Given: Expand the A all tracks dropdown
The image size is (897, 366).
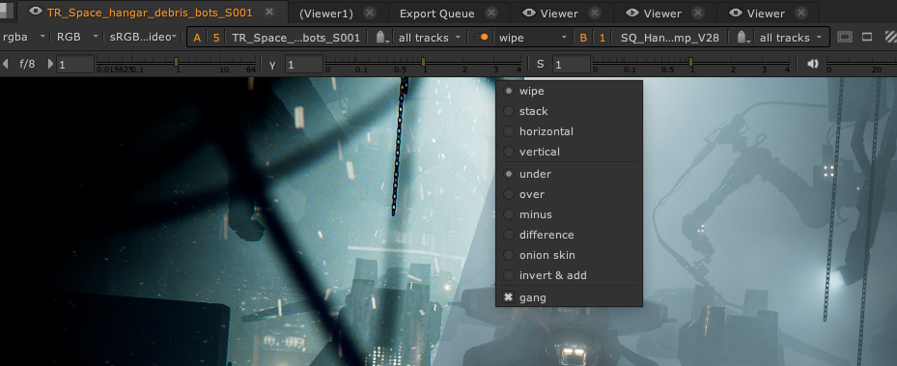Looking at the screenshot, I should coord(430,38).
